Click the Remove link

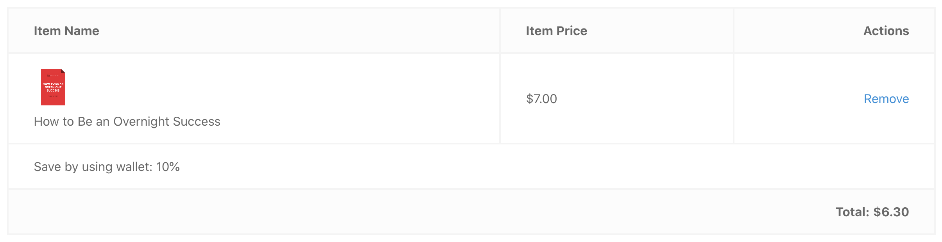[x=886, y=99]
